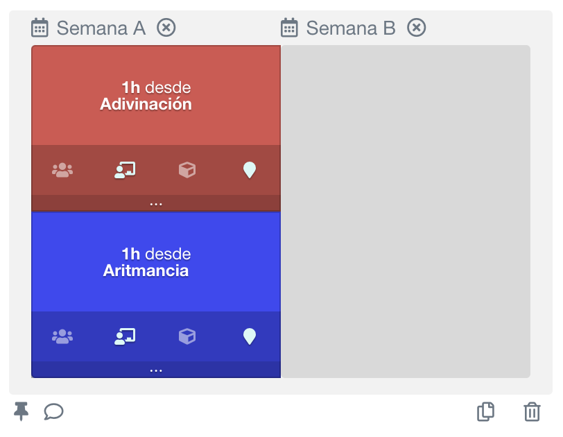Click the calendar icon beside Semana A
This screenshot has width=563, height=437.
(x=40, y=28)
